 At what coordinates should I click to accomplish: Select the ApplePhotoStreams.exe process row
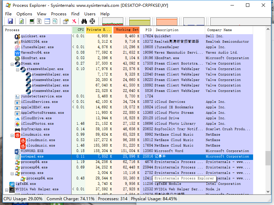click(128, 113)
